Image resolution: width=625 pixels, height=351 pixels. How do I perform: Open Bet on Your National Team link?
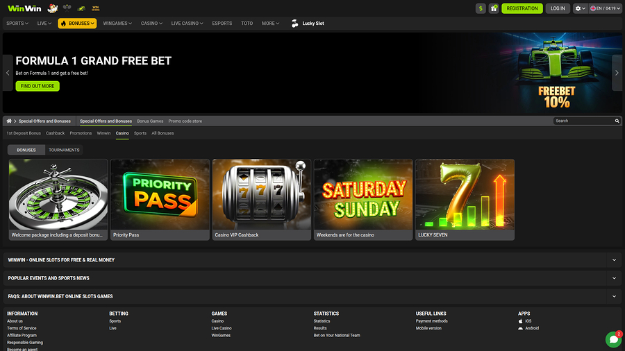pyautogui.click(x=337, y=336)
